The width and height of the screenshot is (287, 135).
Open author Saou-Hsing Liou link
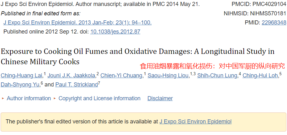tap(168, 75)
